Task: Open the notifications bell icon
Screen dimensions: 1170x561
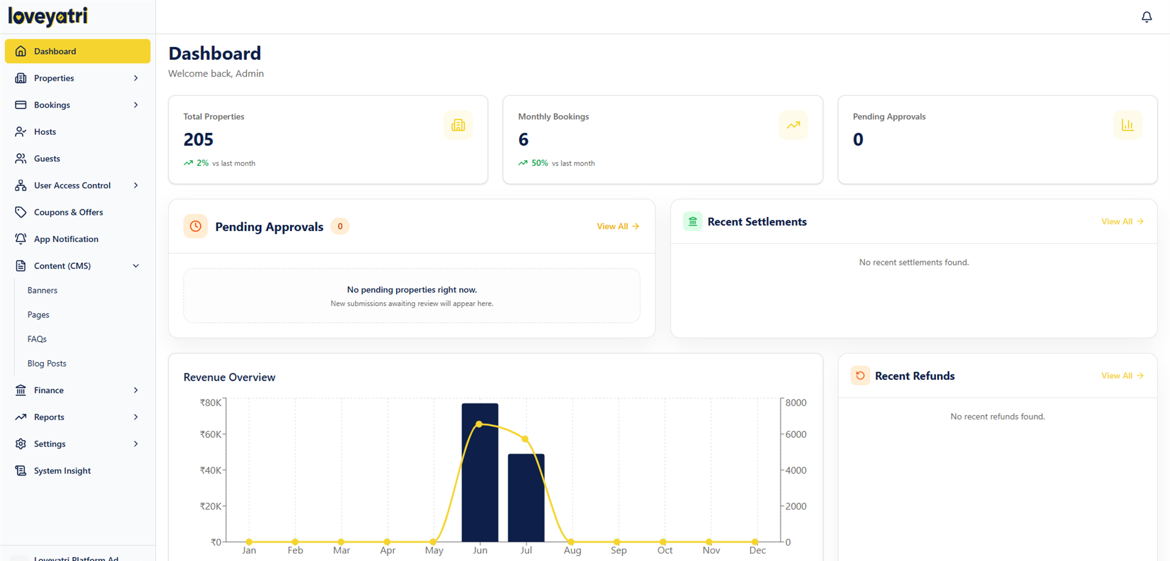Action: tap(1147, 17)
